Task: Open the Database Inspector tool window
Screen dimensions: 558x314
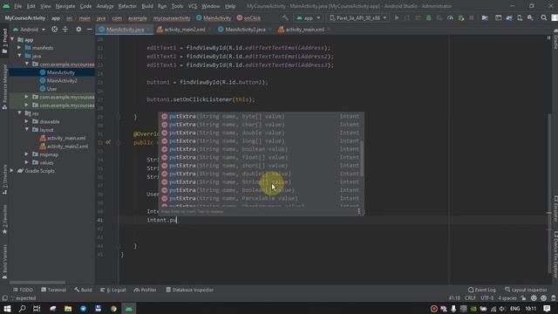Action: (x=190, y=290)
